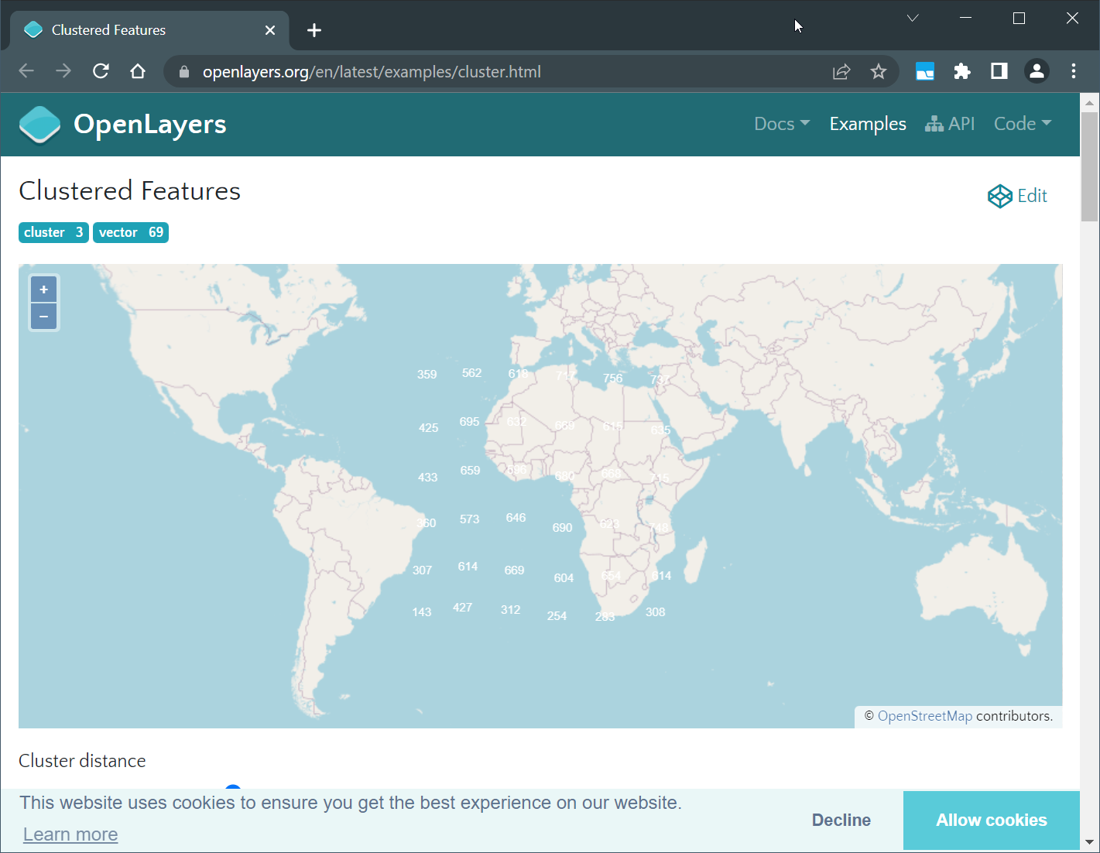Zoom in on the map
The height and width of the screenshot is (853, 1100).
[43, 289]
